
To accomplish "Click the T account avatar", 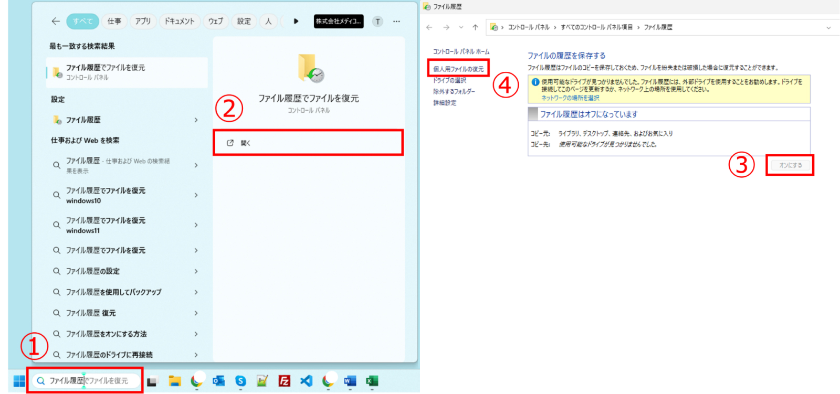I will [x=377, y=22].
